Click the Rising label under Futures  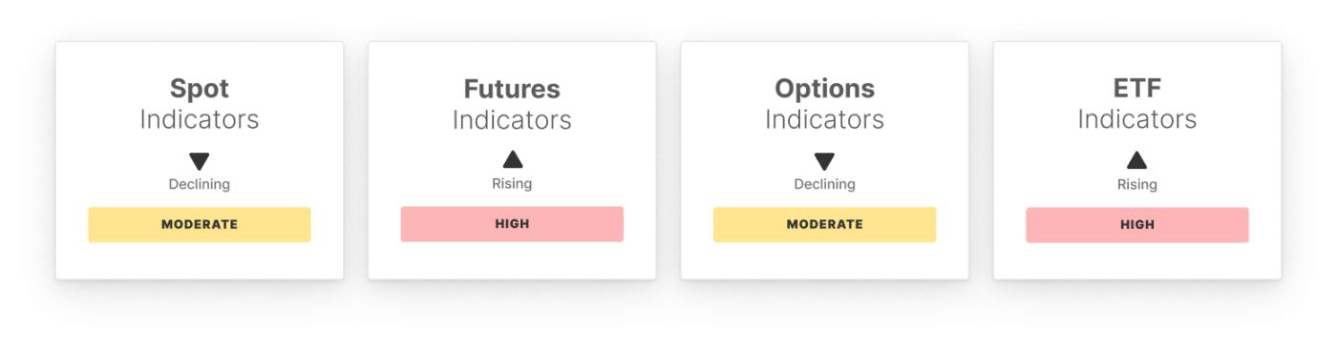point(512,184)
